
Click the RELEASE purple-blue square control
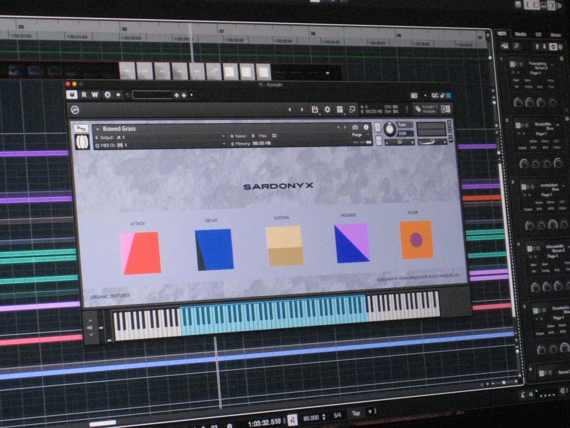(352, 243)
